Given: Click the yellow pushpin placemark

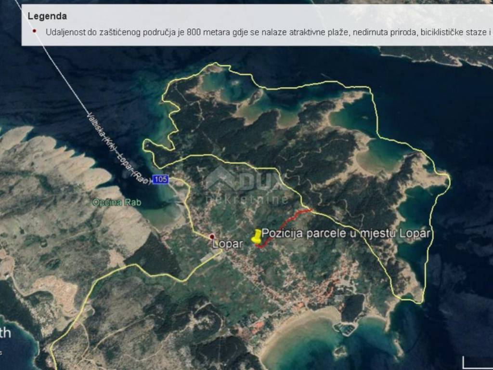Looking at the screenshot, I should tap(257, 237).
